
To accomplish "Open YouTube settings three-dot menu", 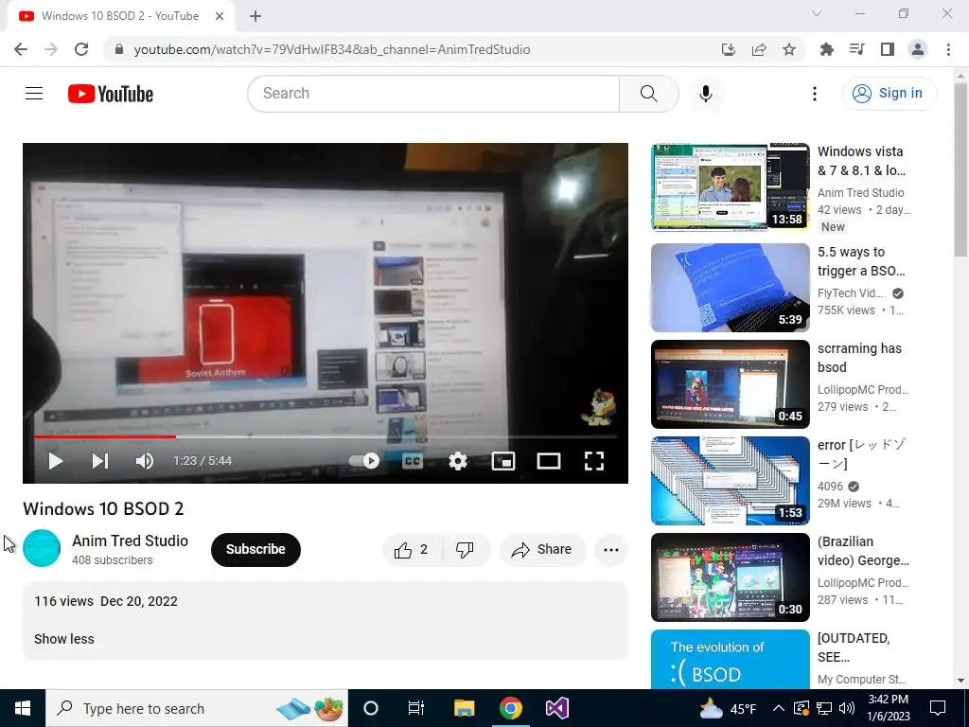I will tap(815, 94).
